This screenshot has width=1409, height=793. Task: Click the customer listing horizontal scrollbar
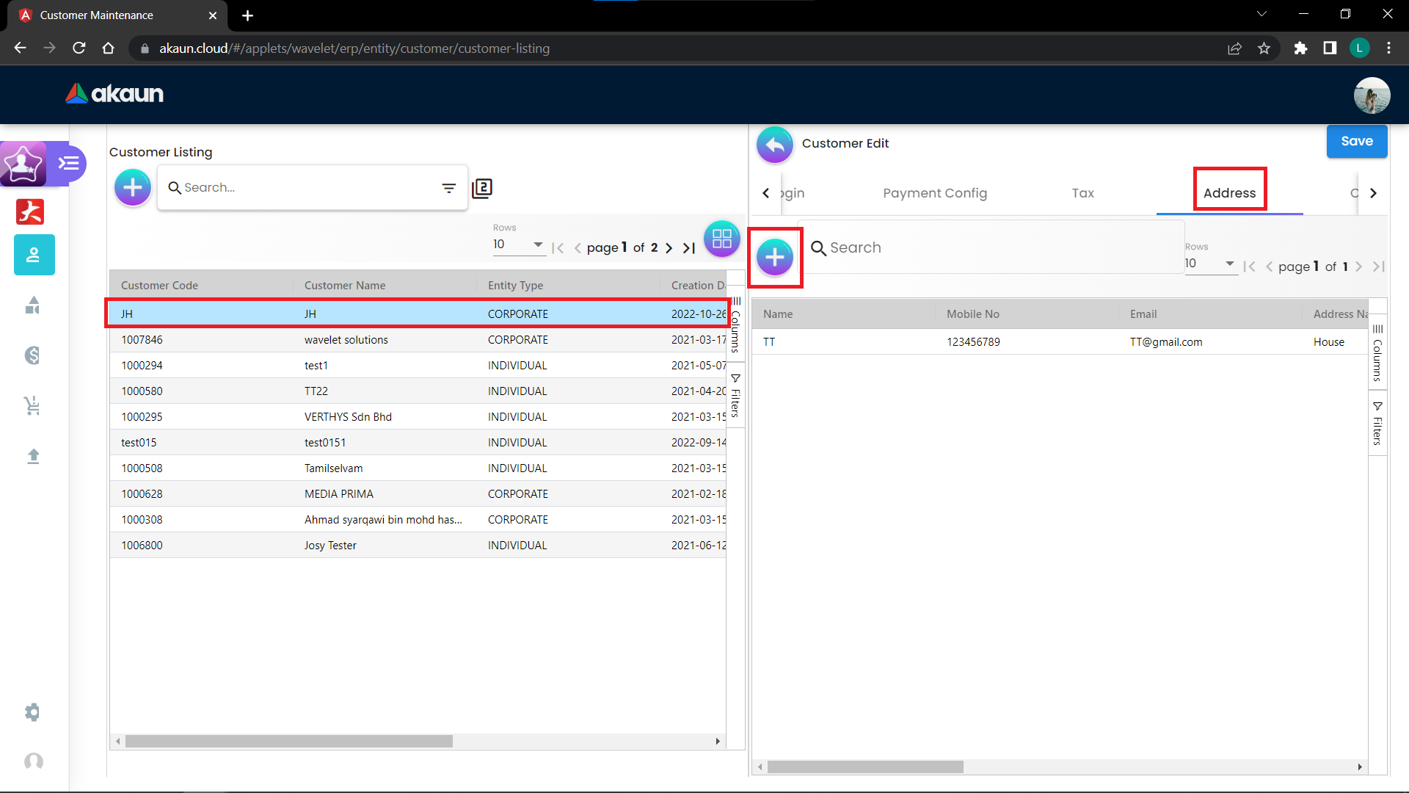pos(289,742)
